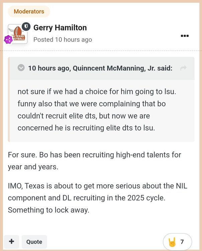Click the hook 'em horns reaction icon

tap(172, 242)
